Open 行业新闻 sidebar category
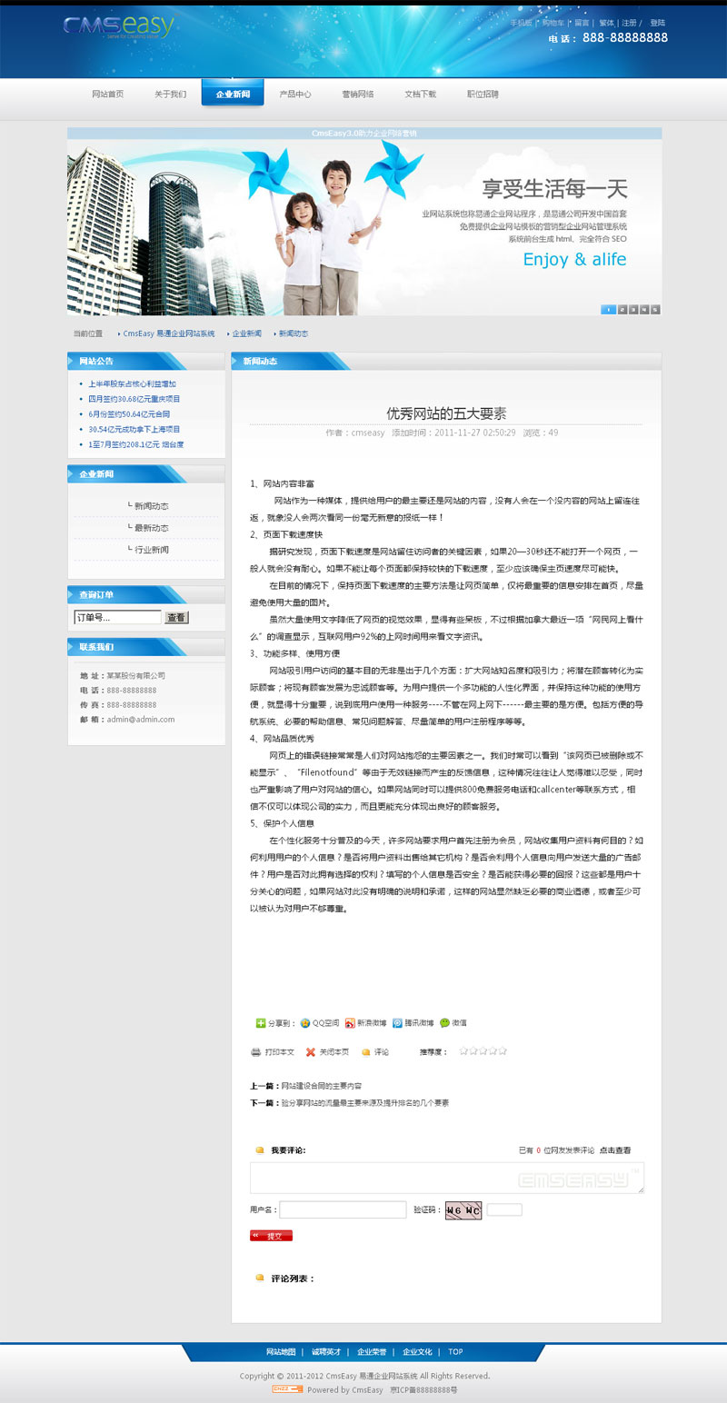This screenshot has width=727, height=1403. tap(151, 550)
